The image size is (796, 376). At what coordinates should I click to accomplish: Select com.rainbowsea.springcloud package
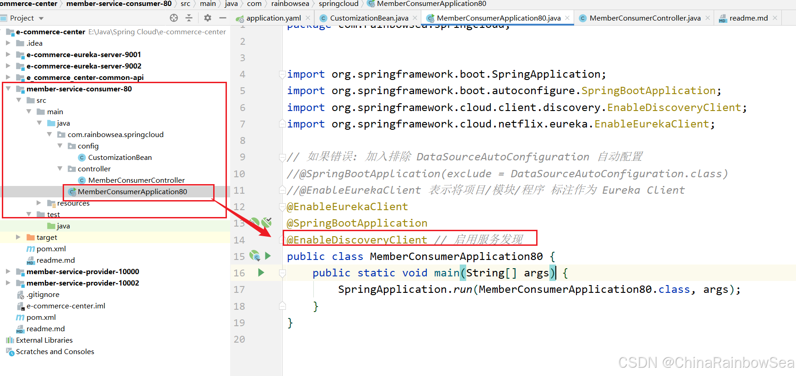point(115,134)
